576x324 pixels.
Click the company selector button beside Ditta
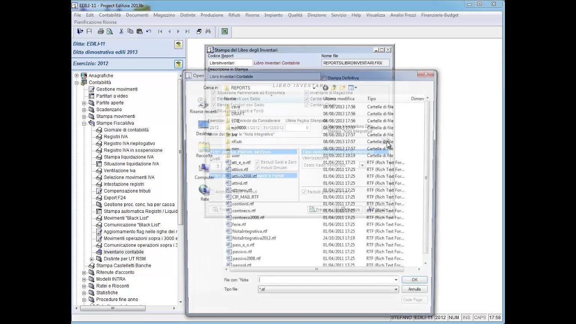pos(178,45)
